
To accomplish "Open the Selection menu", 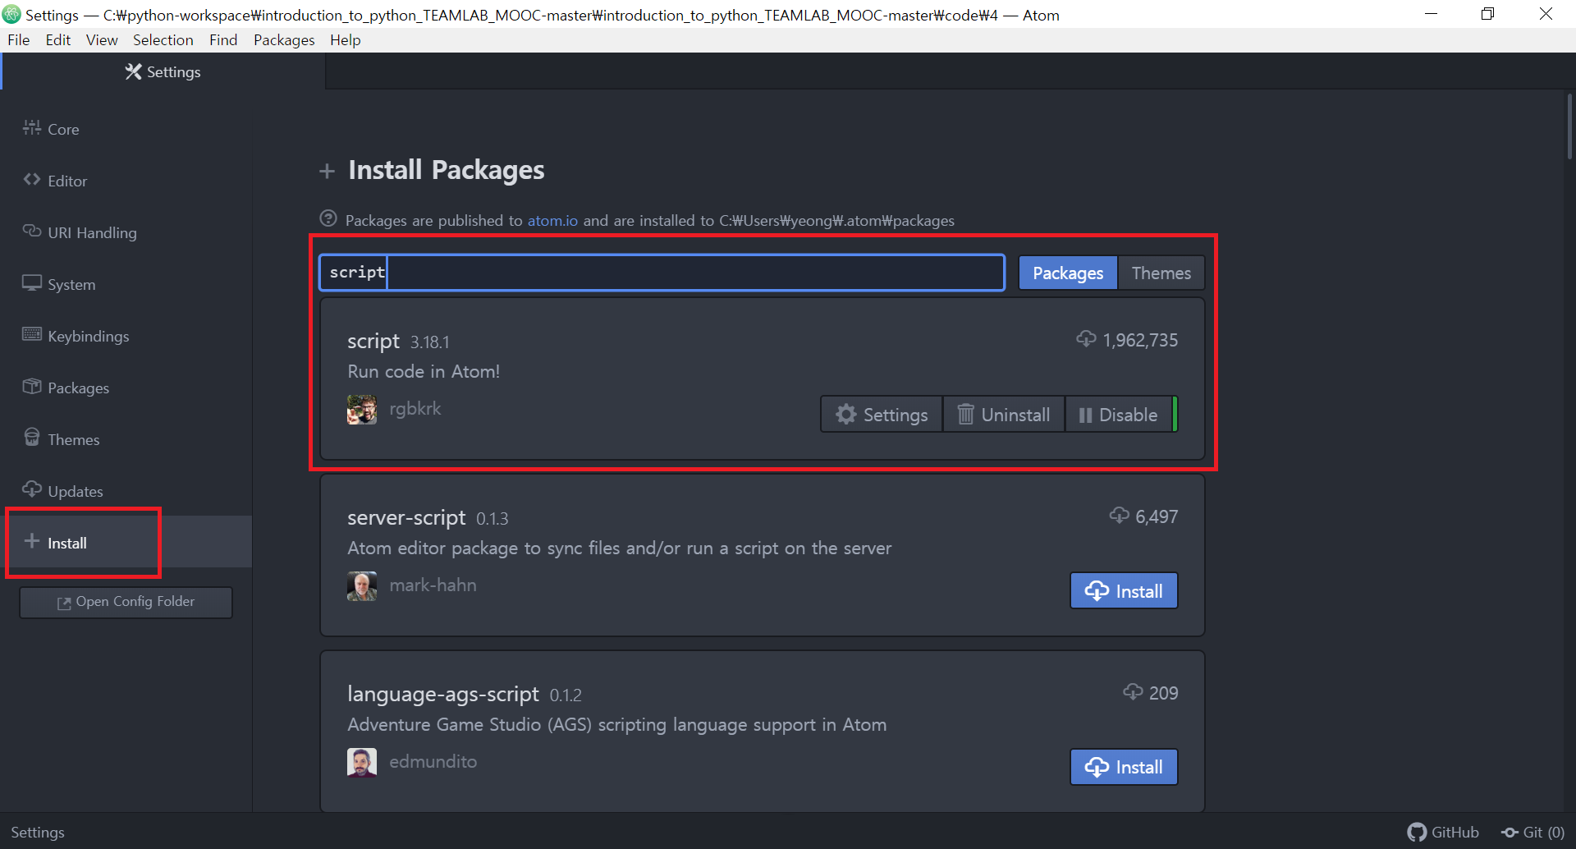I will 163,39.
